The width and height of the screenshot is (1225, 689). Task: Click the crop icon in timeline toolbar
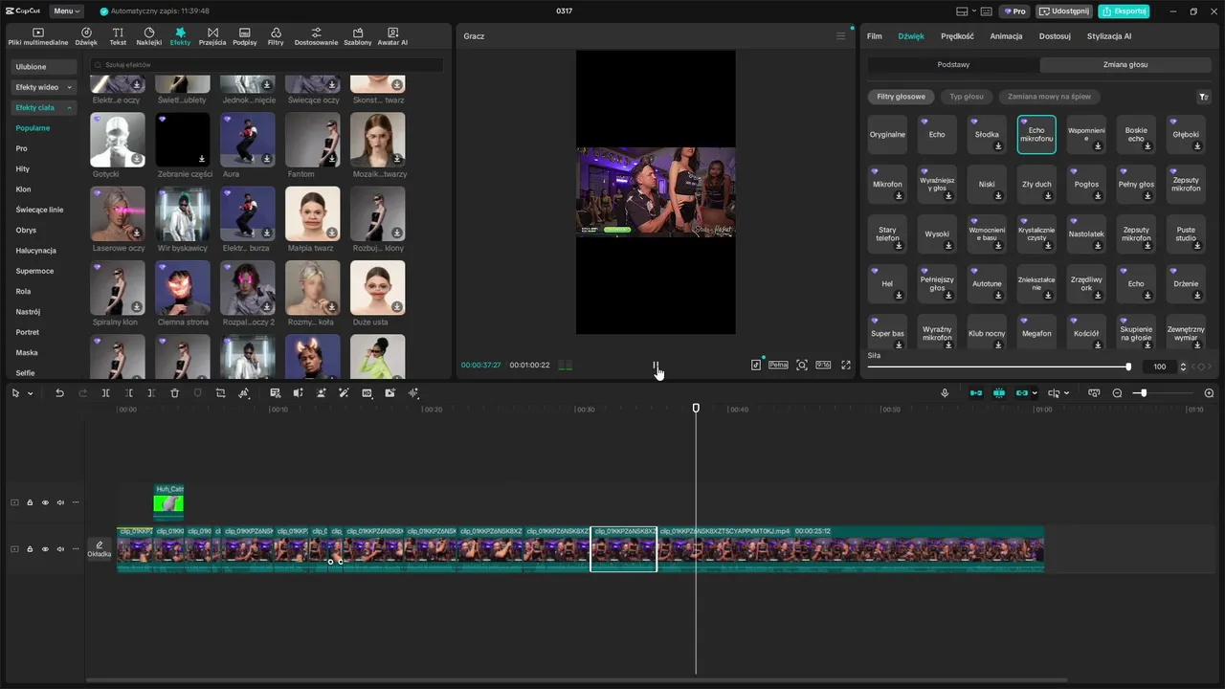click(x=220, y=393)
